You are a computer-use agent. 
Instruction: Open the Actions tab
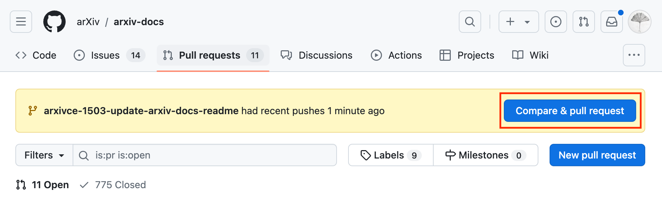pos(396,55)
